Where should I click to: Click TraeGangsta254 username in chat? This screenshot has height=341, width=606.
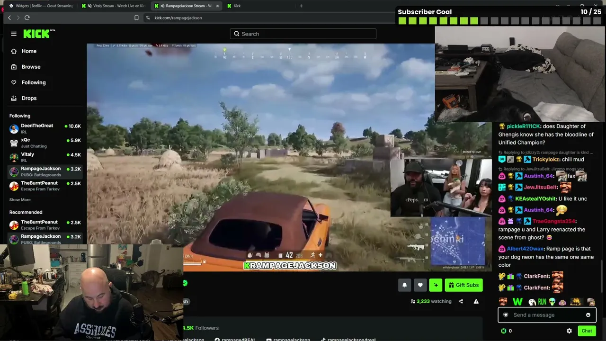coord(554,221)
